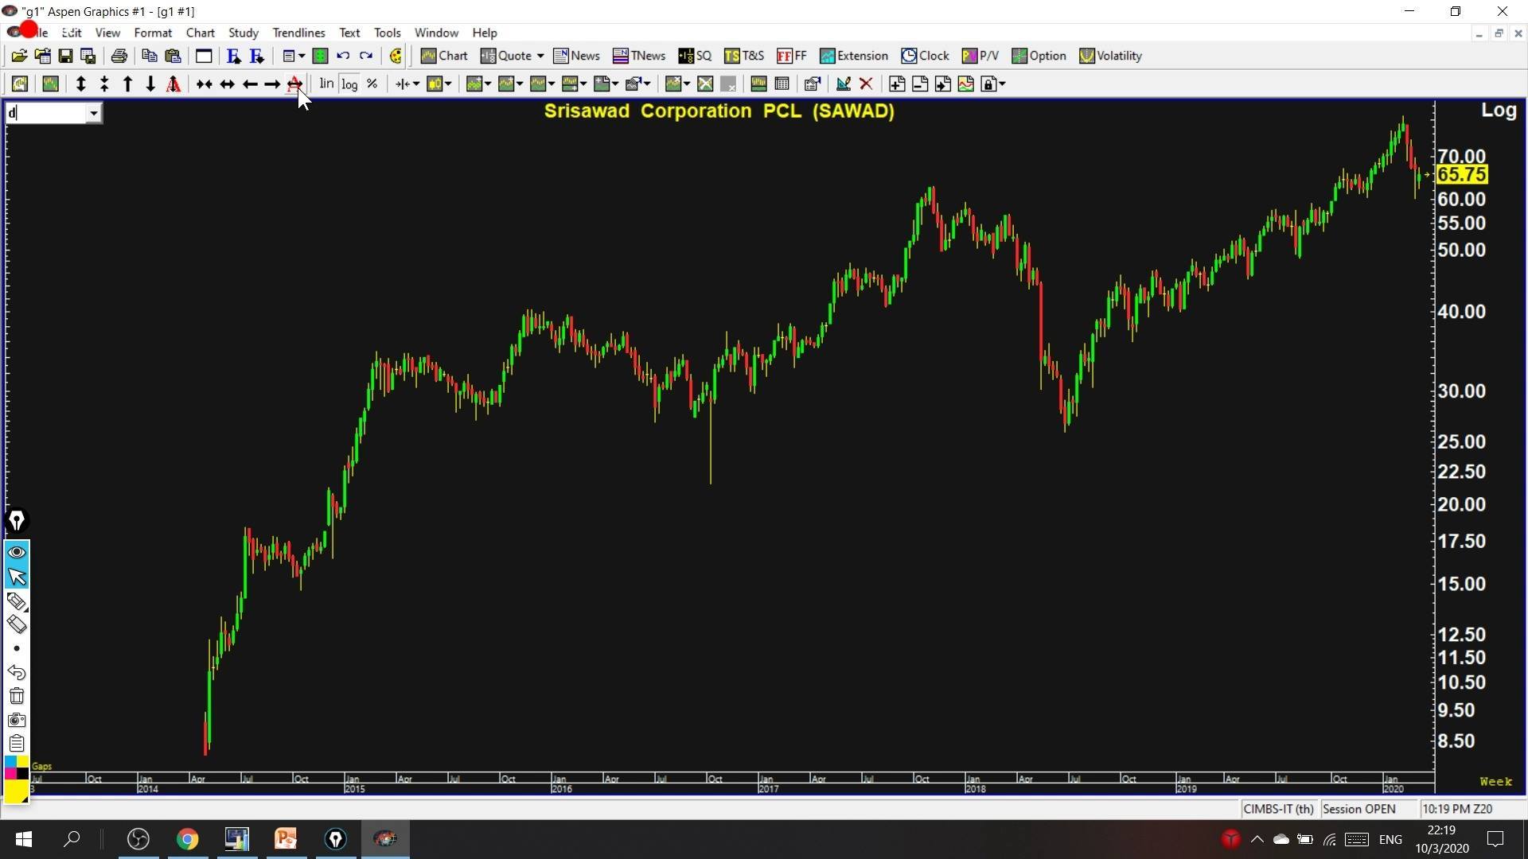Screen dimensions: 1528x859
Task: Open the Format menu
Action: [153, 33]
